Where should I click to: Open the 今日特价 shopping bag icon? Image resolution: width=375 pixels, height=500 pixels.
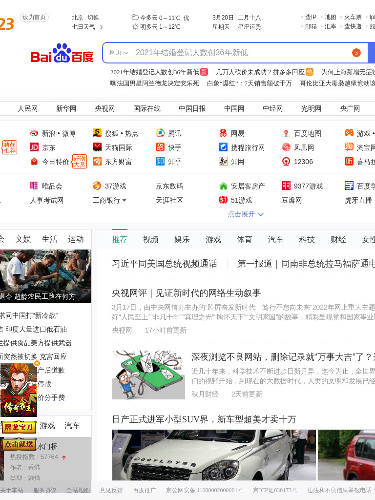click(34, 161)
